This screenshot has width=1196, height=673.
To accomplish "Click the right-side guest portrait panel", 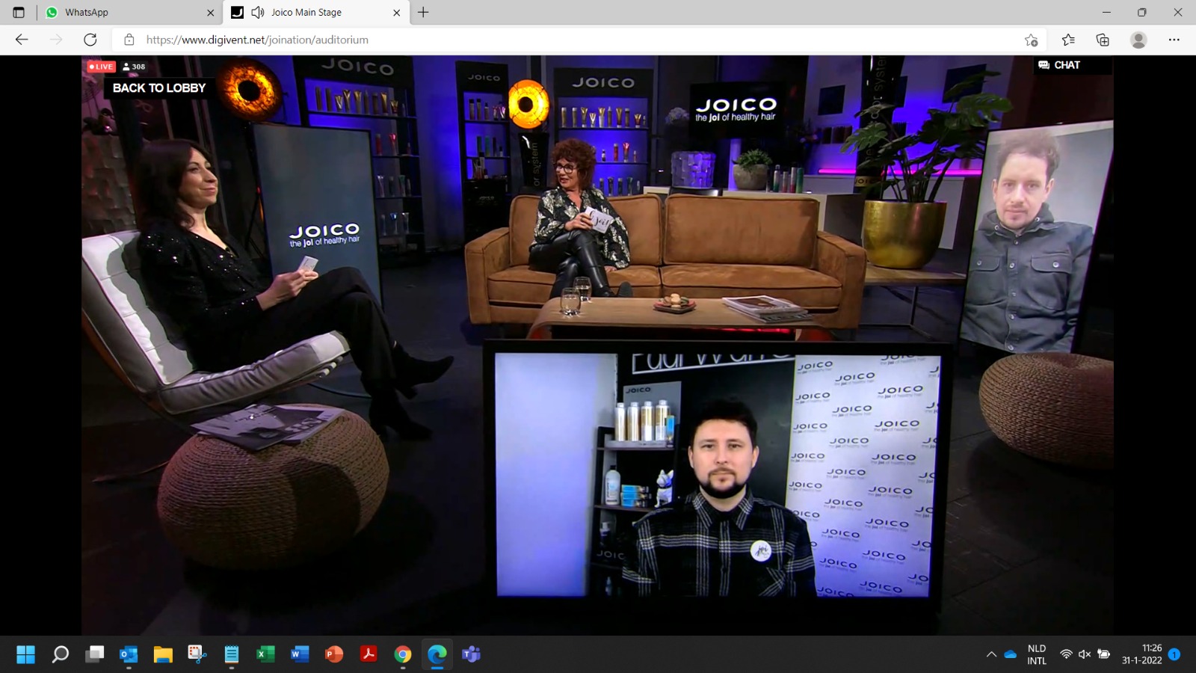I will (x=1037, y=238).
